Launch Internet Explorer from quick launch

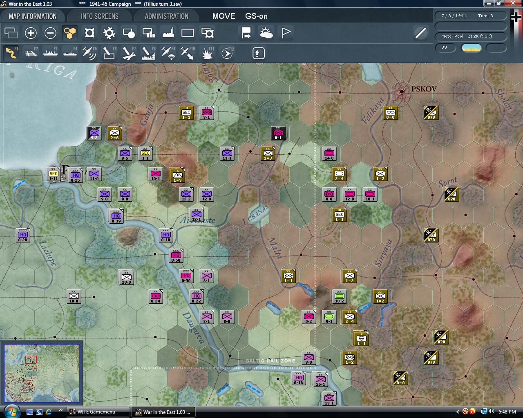tap(49, 412)
